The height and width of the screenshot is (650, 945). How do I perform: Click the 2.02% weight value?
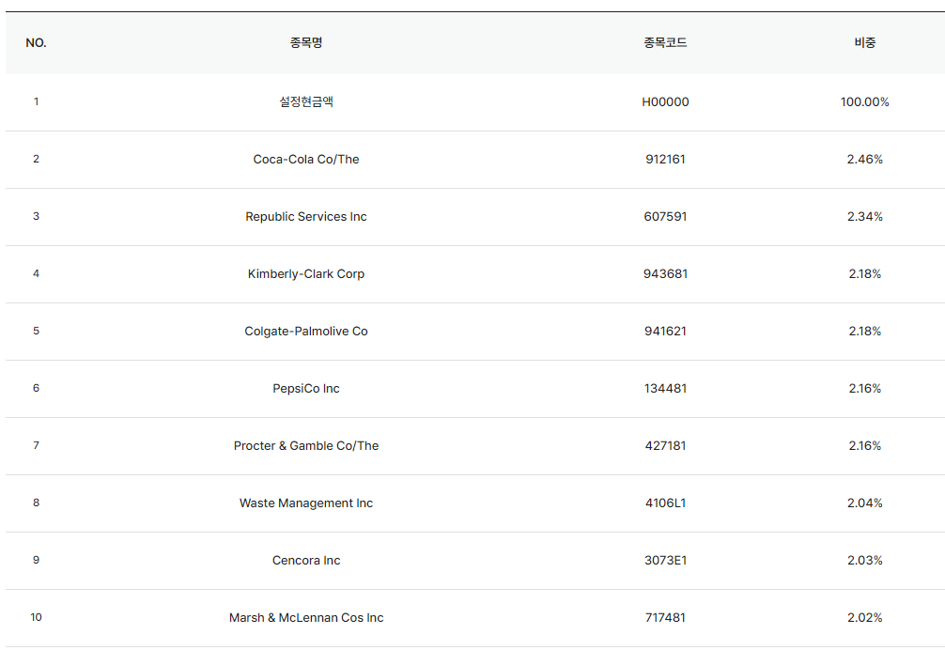click(x=865, y=617)
